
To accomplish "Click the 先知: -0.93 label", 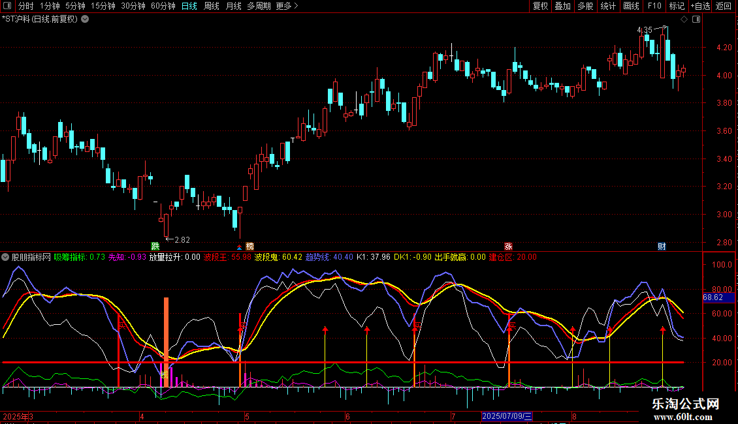I will point(127,257).
